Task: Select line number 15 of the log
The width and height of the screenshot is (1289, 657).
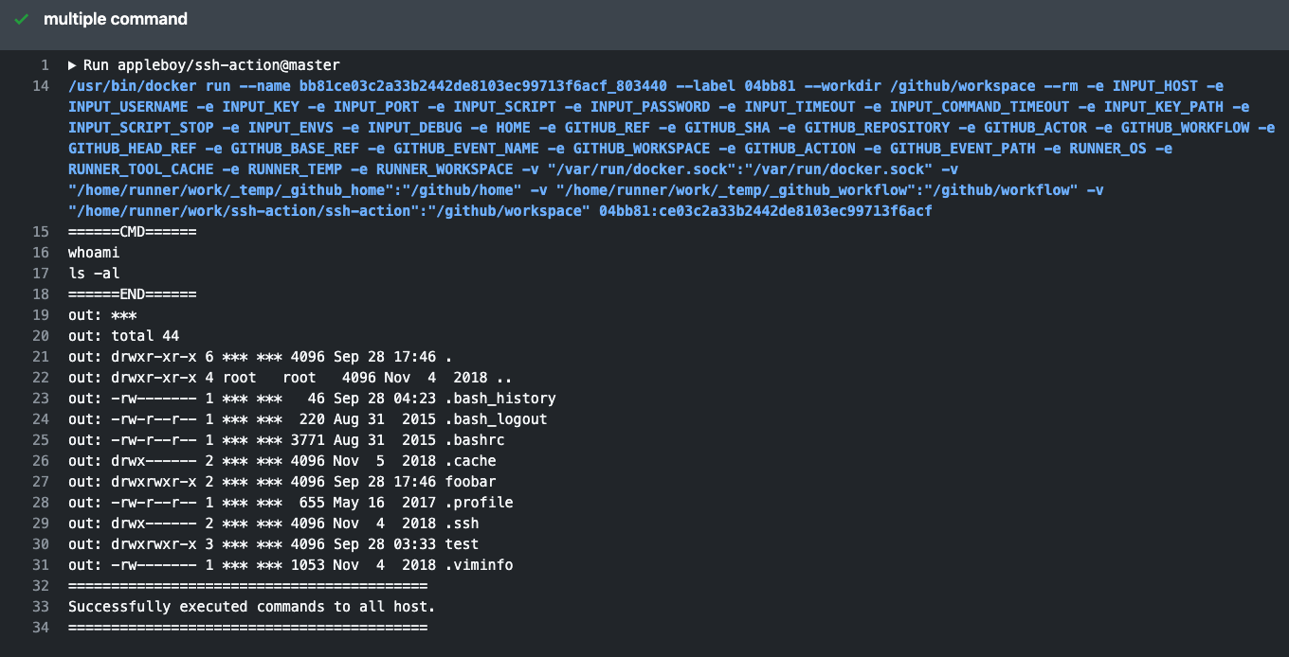Action: point(41,232)
